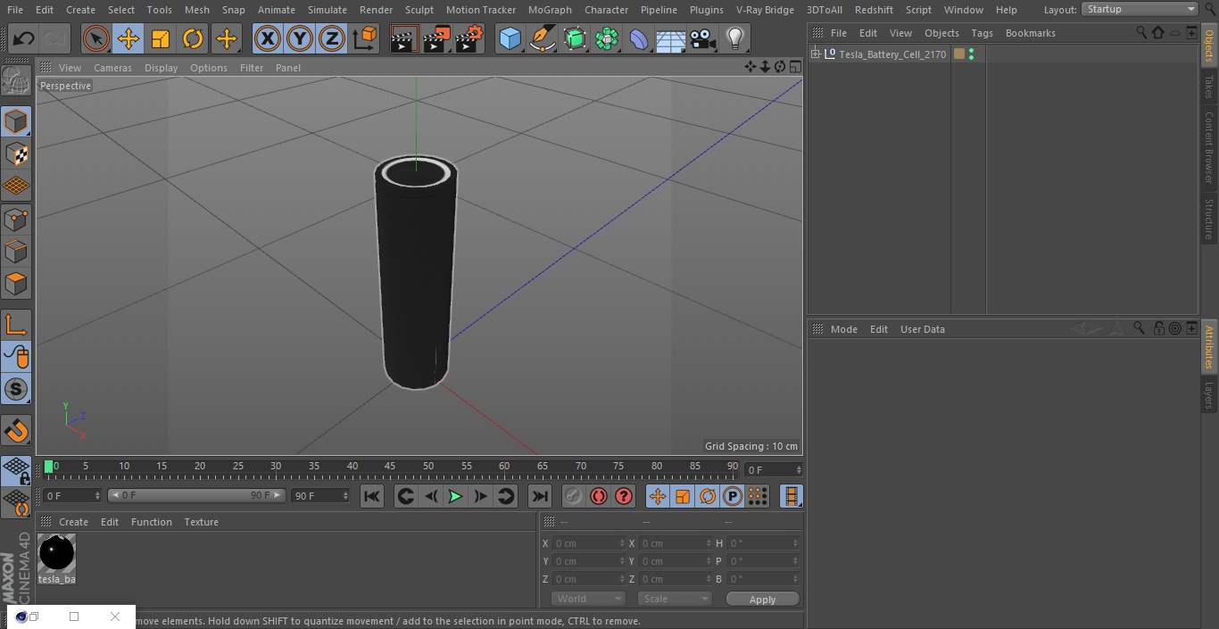Record active objects keyframe
Image resolution: width=1219 pixels, height=629 pixels.
coord(574,496)
